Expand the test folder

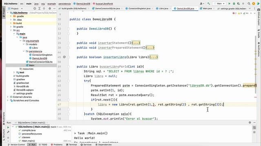[14, 72]
